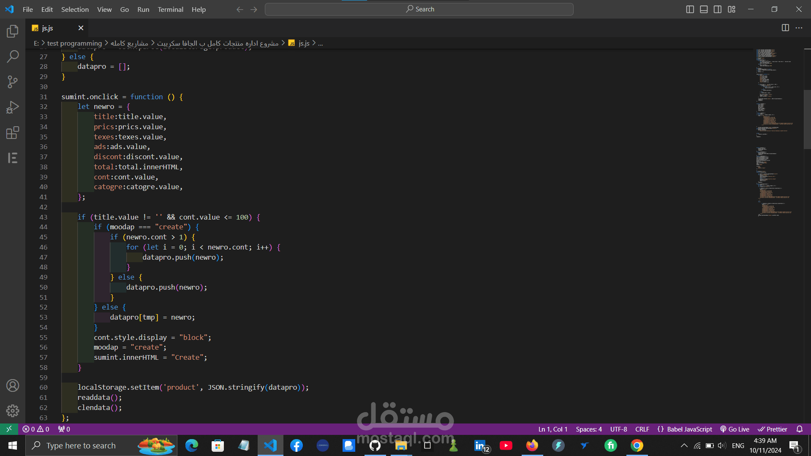Open Babel JavaScript language mode selector
811x456 pixels.
pyautogui.click(x=685, y=429)
